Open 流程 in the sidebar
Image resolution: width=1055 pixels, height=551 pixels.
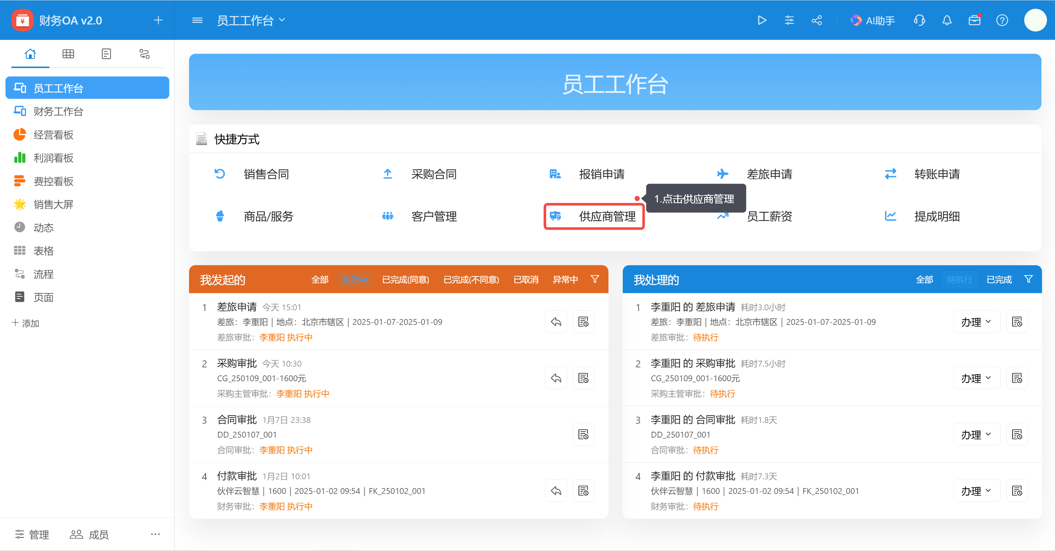87,274
